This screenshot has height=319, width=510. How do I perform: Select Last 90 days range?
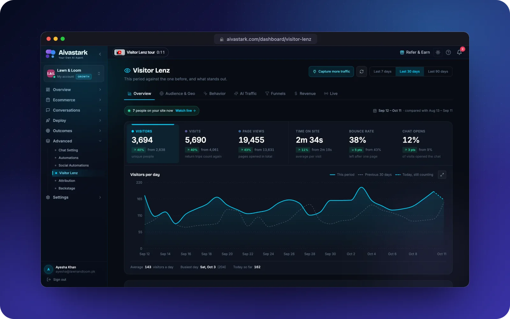[x=438, y=71]
